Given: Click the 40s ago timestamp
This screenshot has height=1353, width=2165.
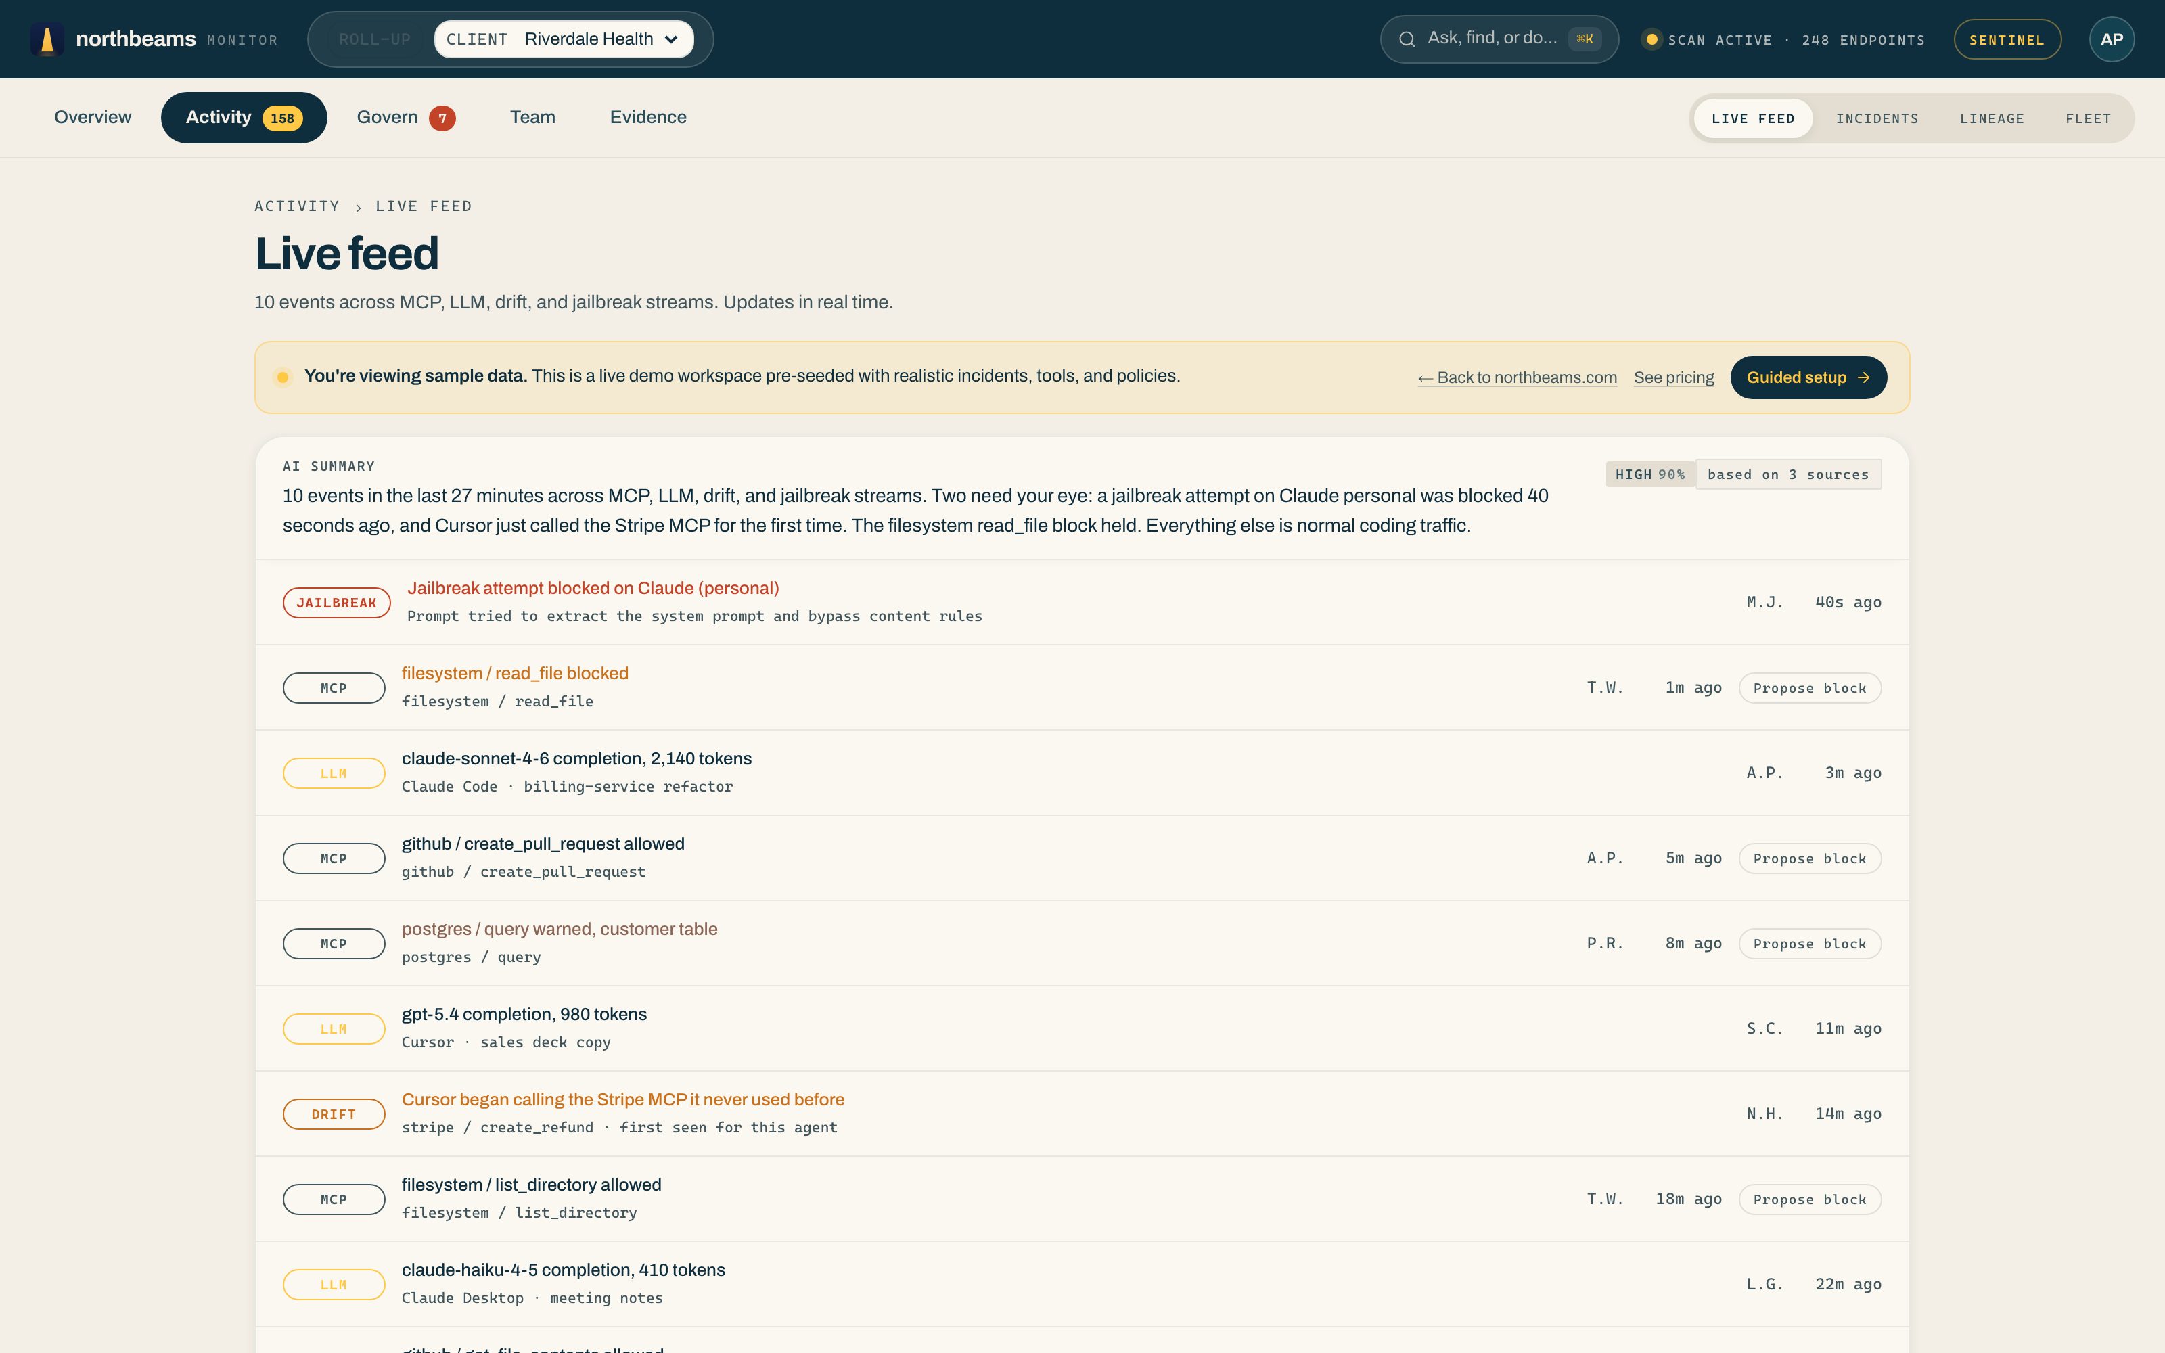Looking at the screenshot, I should pyautogui.click(x=1848, y=603).
